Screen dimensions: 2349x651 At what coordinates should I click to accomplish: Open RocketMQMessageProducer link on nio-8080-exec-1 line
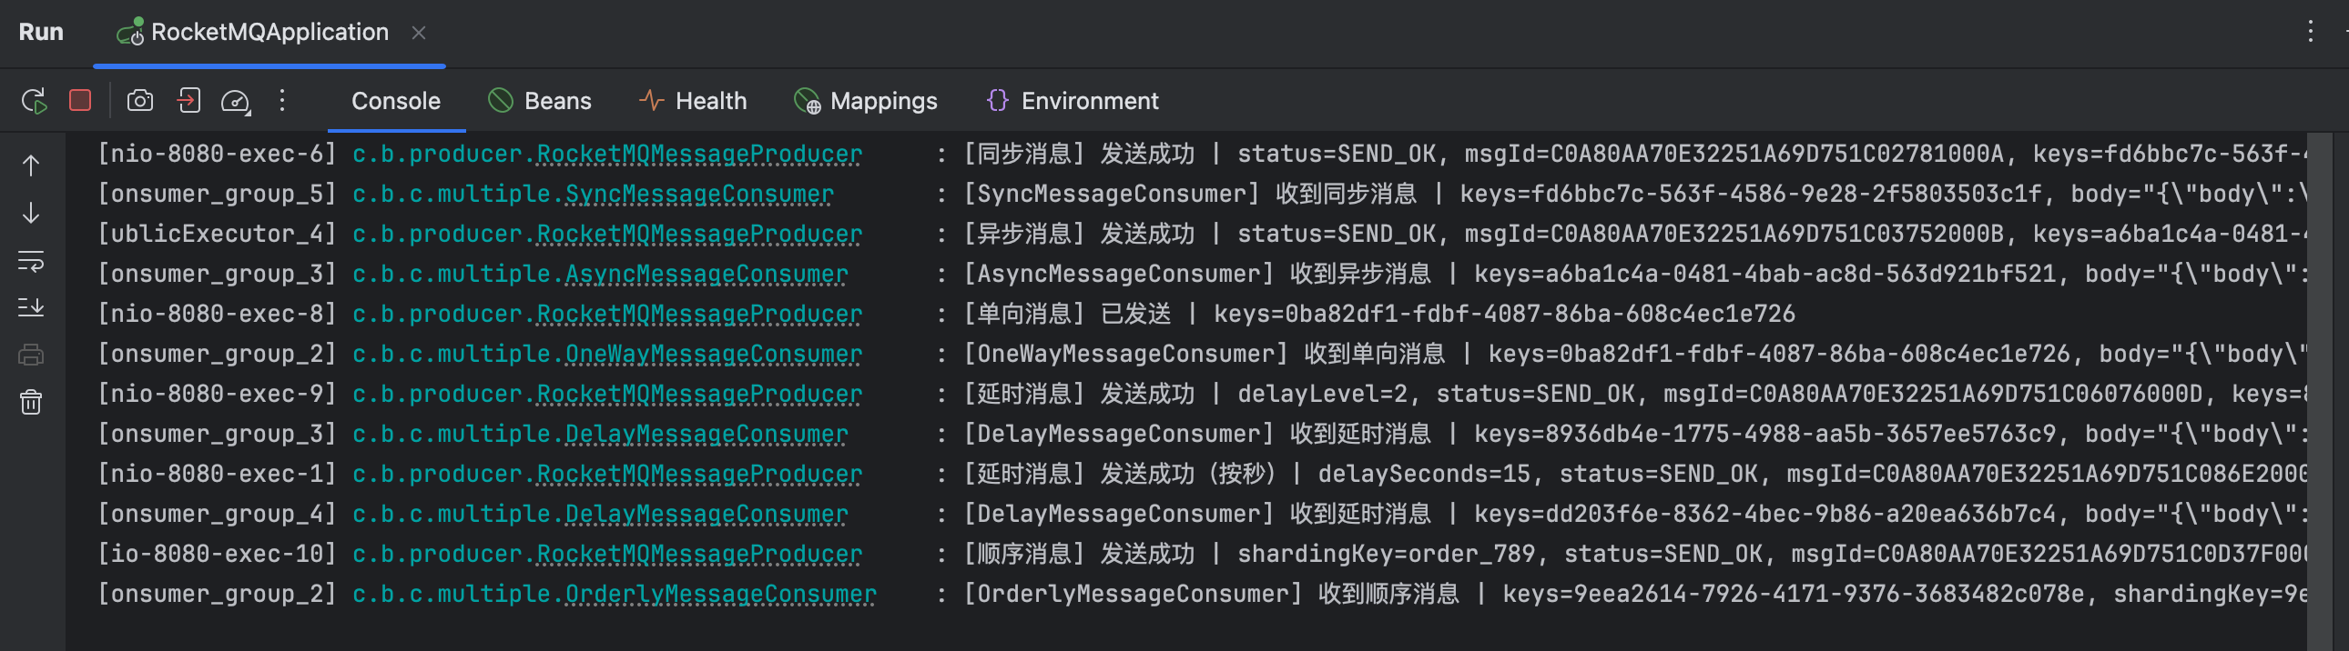(x=698, y=475)
